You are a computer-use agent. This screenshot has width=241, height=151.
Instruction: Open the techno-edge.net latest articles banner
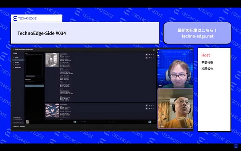[197, 33]
